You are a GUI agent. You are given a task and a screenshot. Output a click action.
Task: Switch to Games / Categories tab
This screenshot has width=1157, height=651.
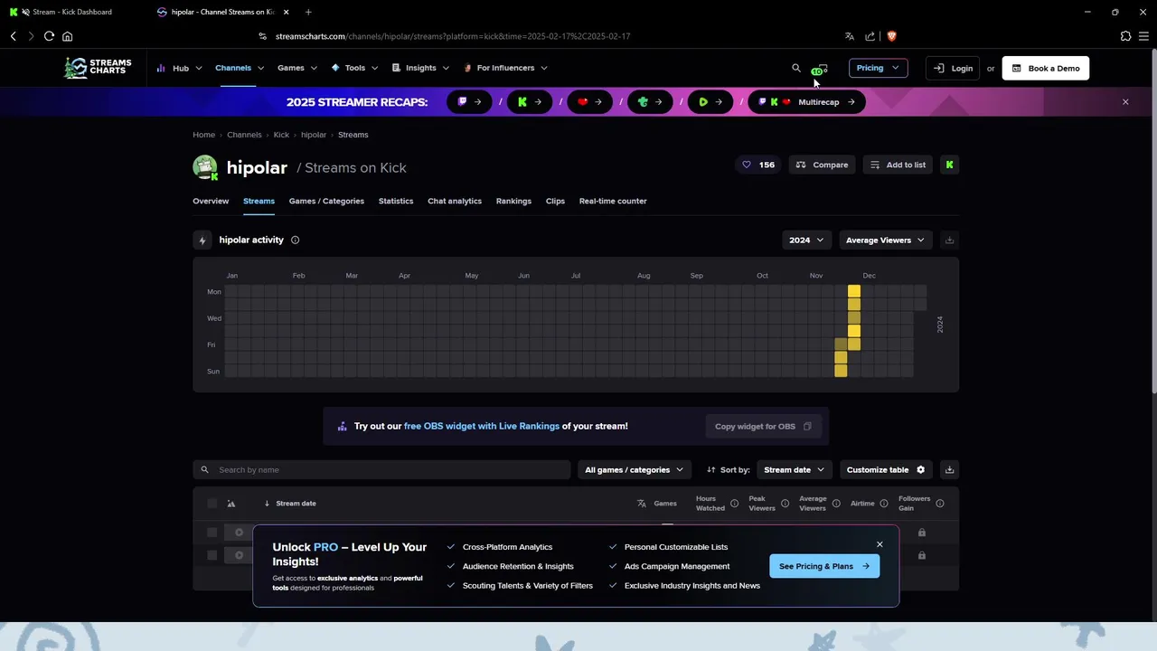pyautogui.click(x=326, y=201)
